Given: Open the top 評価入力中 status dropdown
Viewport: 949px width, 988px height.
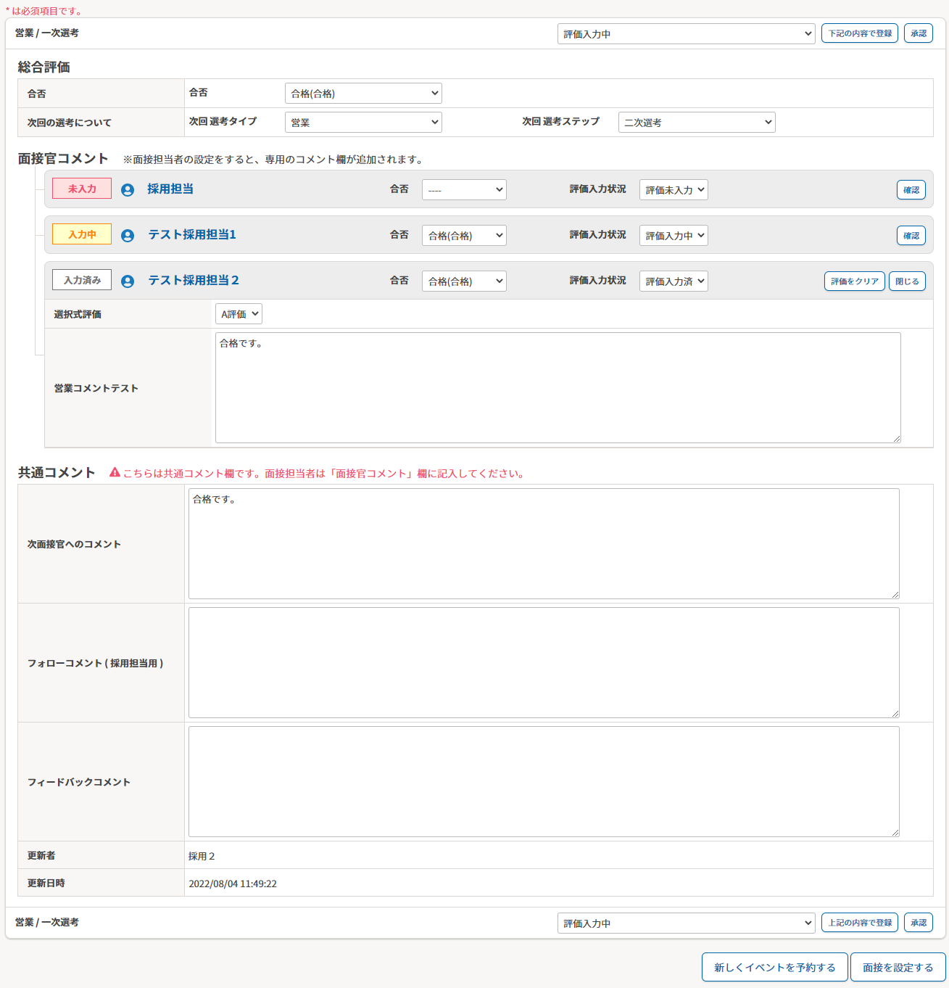Looking at the screenshot, I should [686, 34].
